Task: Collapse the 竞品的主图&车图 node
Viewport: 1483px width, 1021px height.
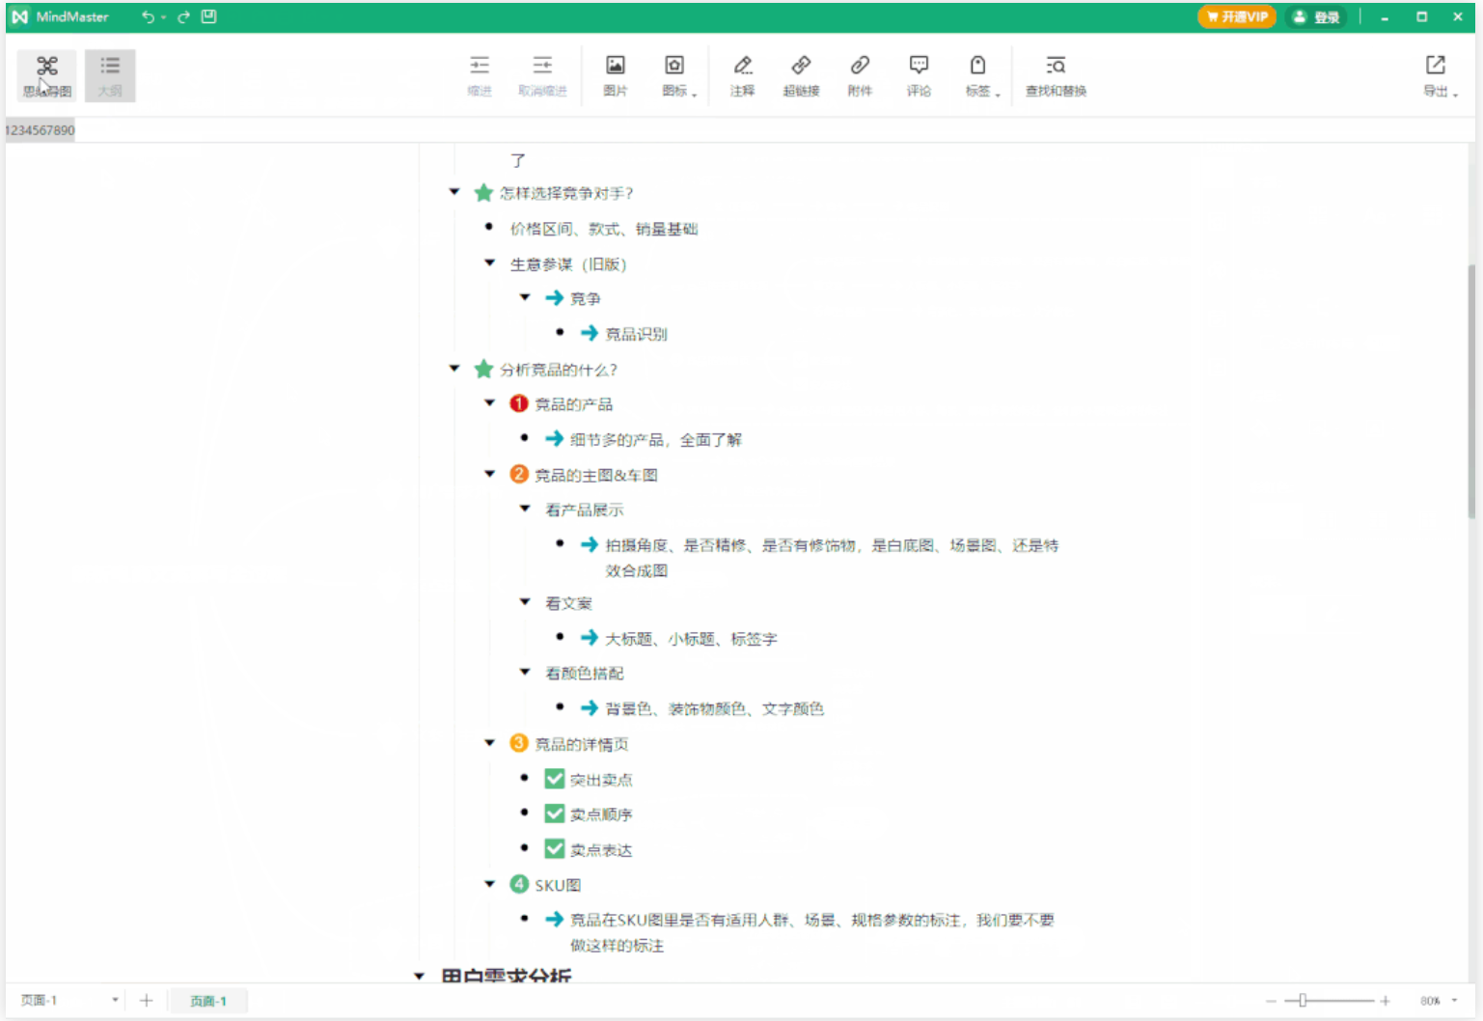Action: [x=489, y=474]
